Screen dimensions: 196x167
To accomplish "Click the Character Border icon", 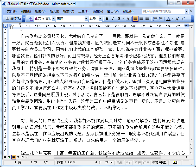I will tap(128, 19).
